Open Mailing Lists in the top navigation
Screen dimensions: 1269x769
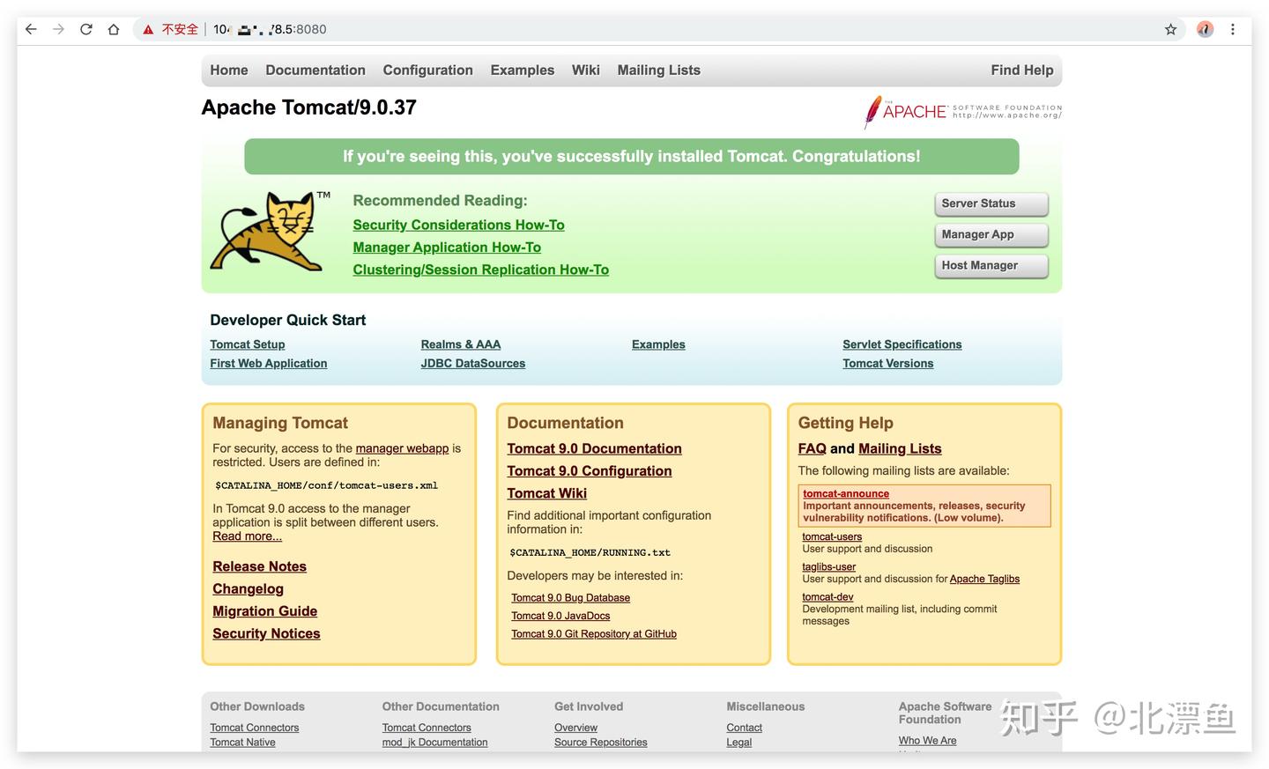tap(659, 70)
